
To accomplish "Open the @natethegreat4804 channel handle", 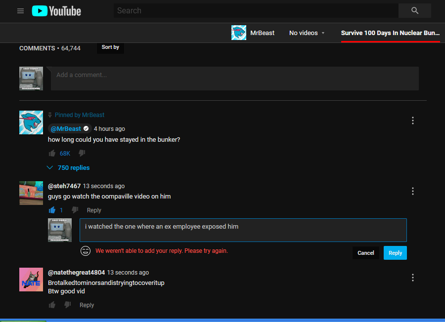I will 76,273.
